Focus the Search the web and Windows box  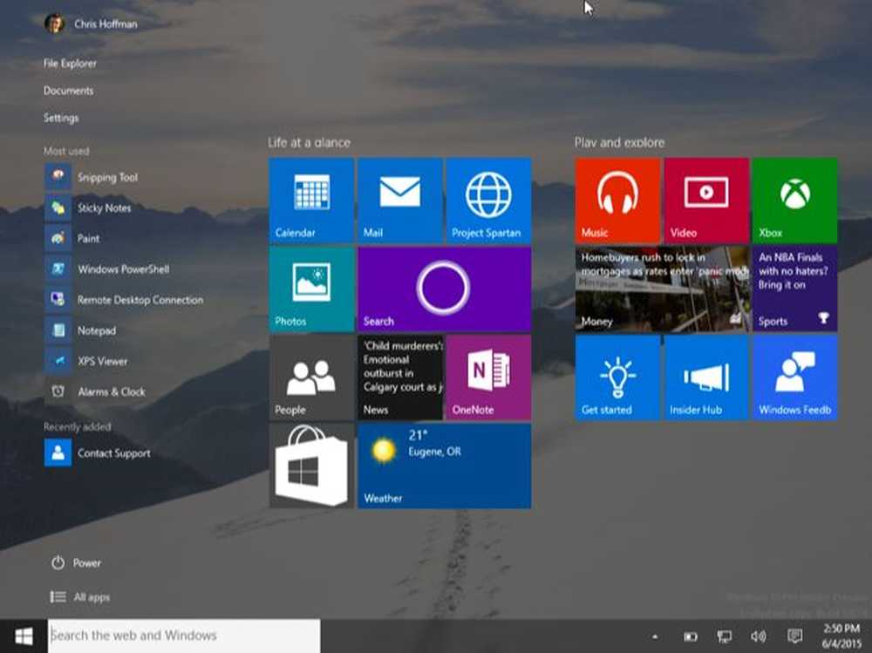point(184,636)
